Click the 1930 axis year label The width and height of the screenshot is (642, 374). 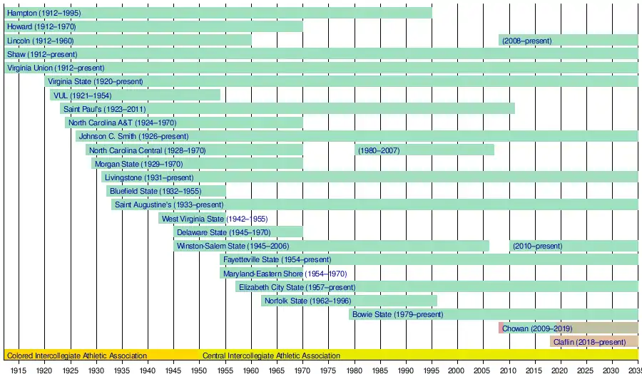tap(96, 370)
